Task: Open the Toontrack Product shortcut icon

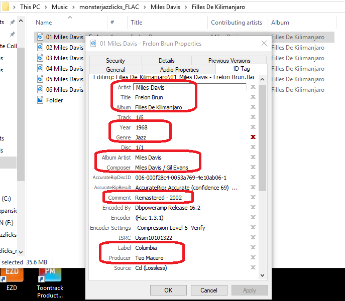Action: click(50, 276)
